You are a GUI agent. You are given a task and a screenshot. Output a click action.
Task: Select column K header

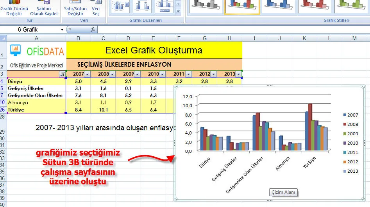pos(304,38)
